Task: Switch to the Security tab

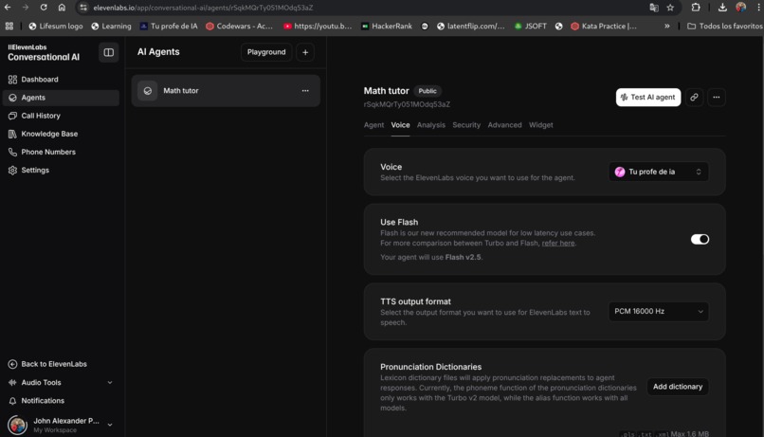Action: click(466, 125)
